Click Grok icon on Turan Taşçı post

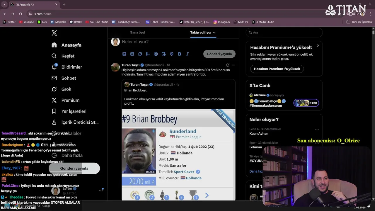coord(228,65)
